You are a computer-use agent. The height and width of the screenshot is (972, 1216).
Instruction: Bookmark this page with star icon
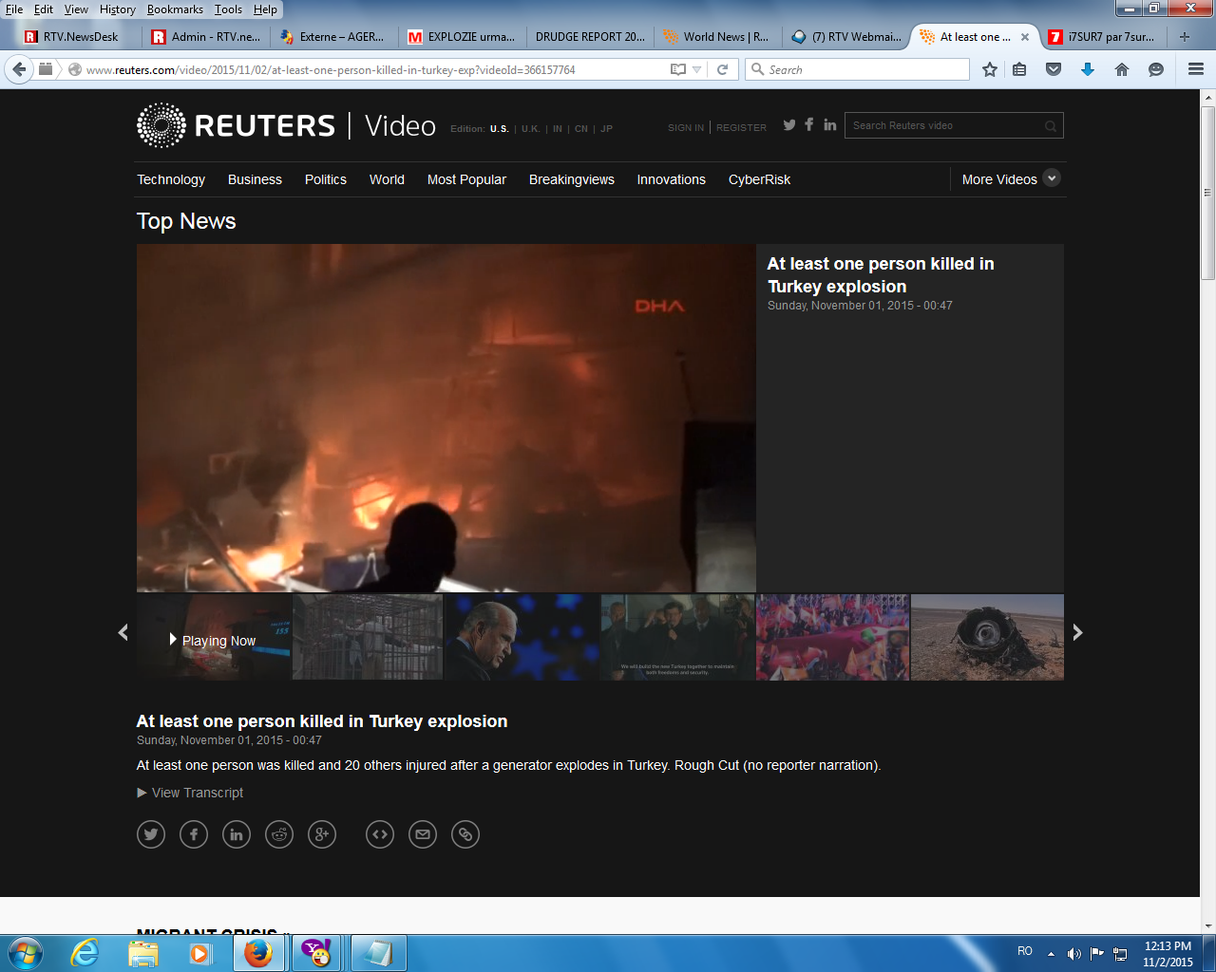[x=990, y=69]
